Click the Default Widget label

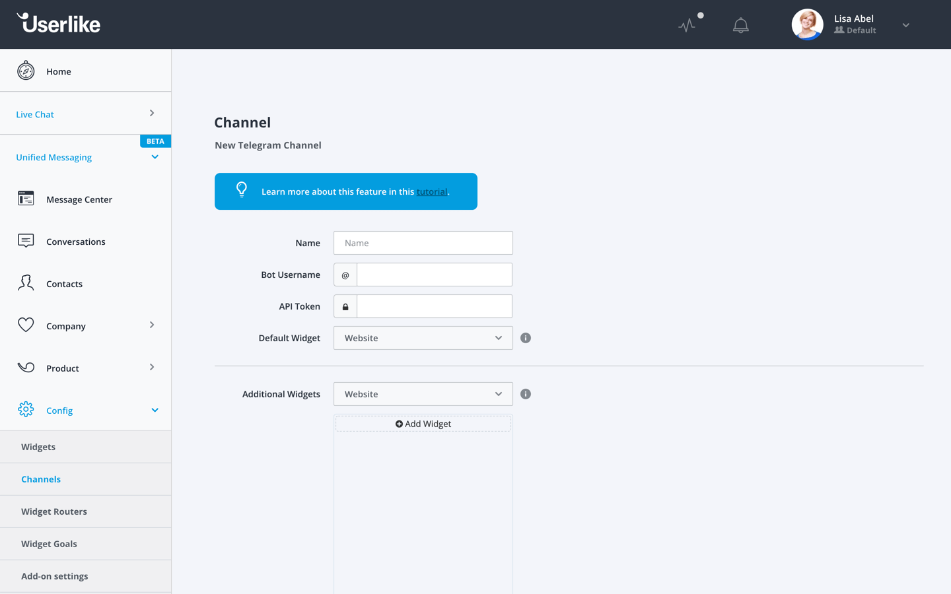tap(289, 338)
